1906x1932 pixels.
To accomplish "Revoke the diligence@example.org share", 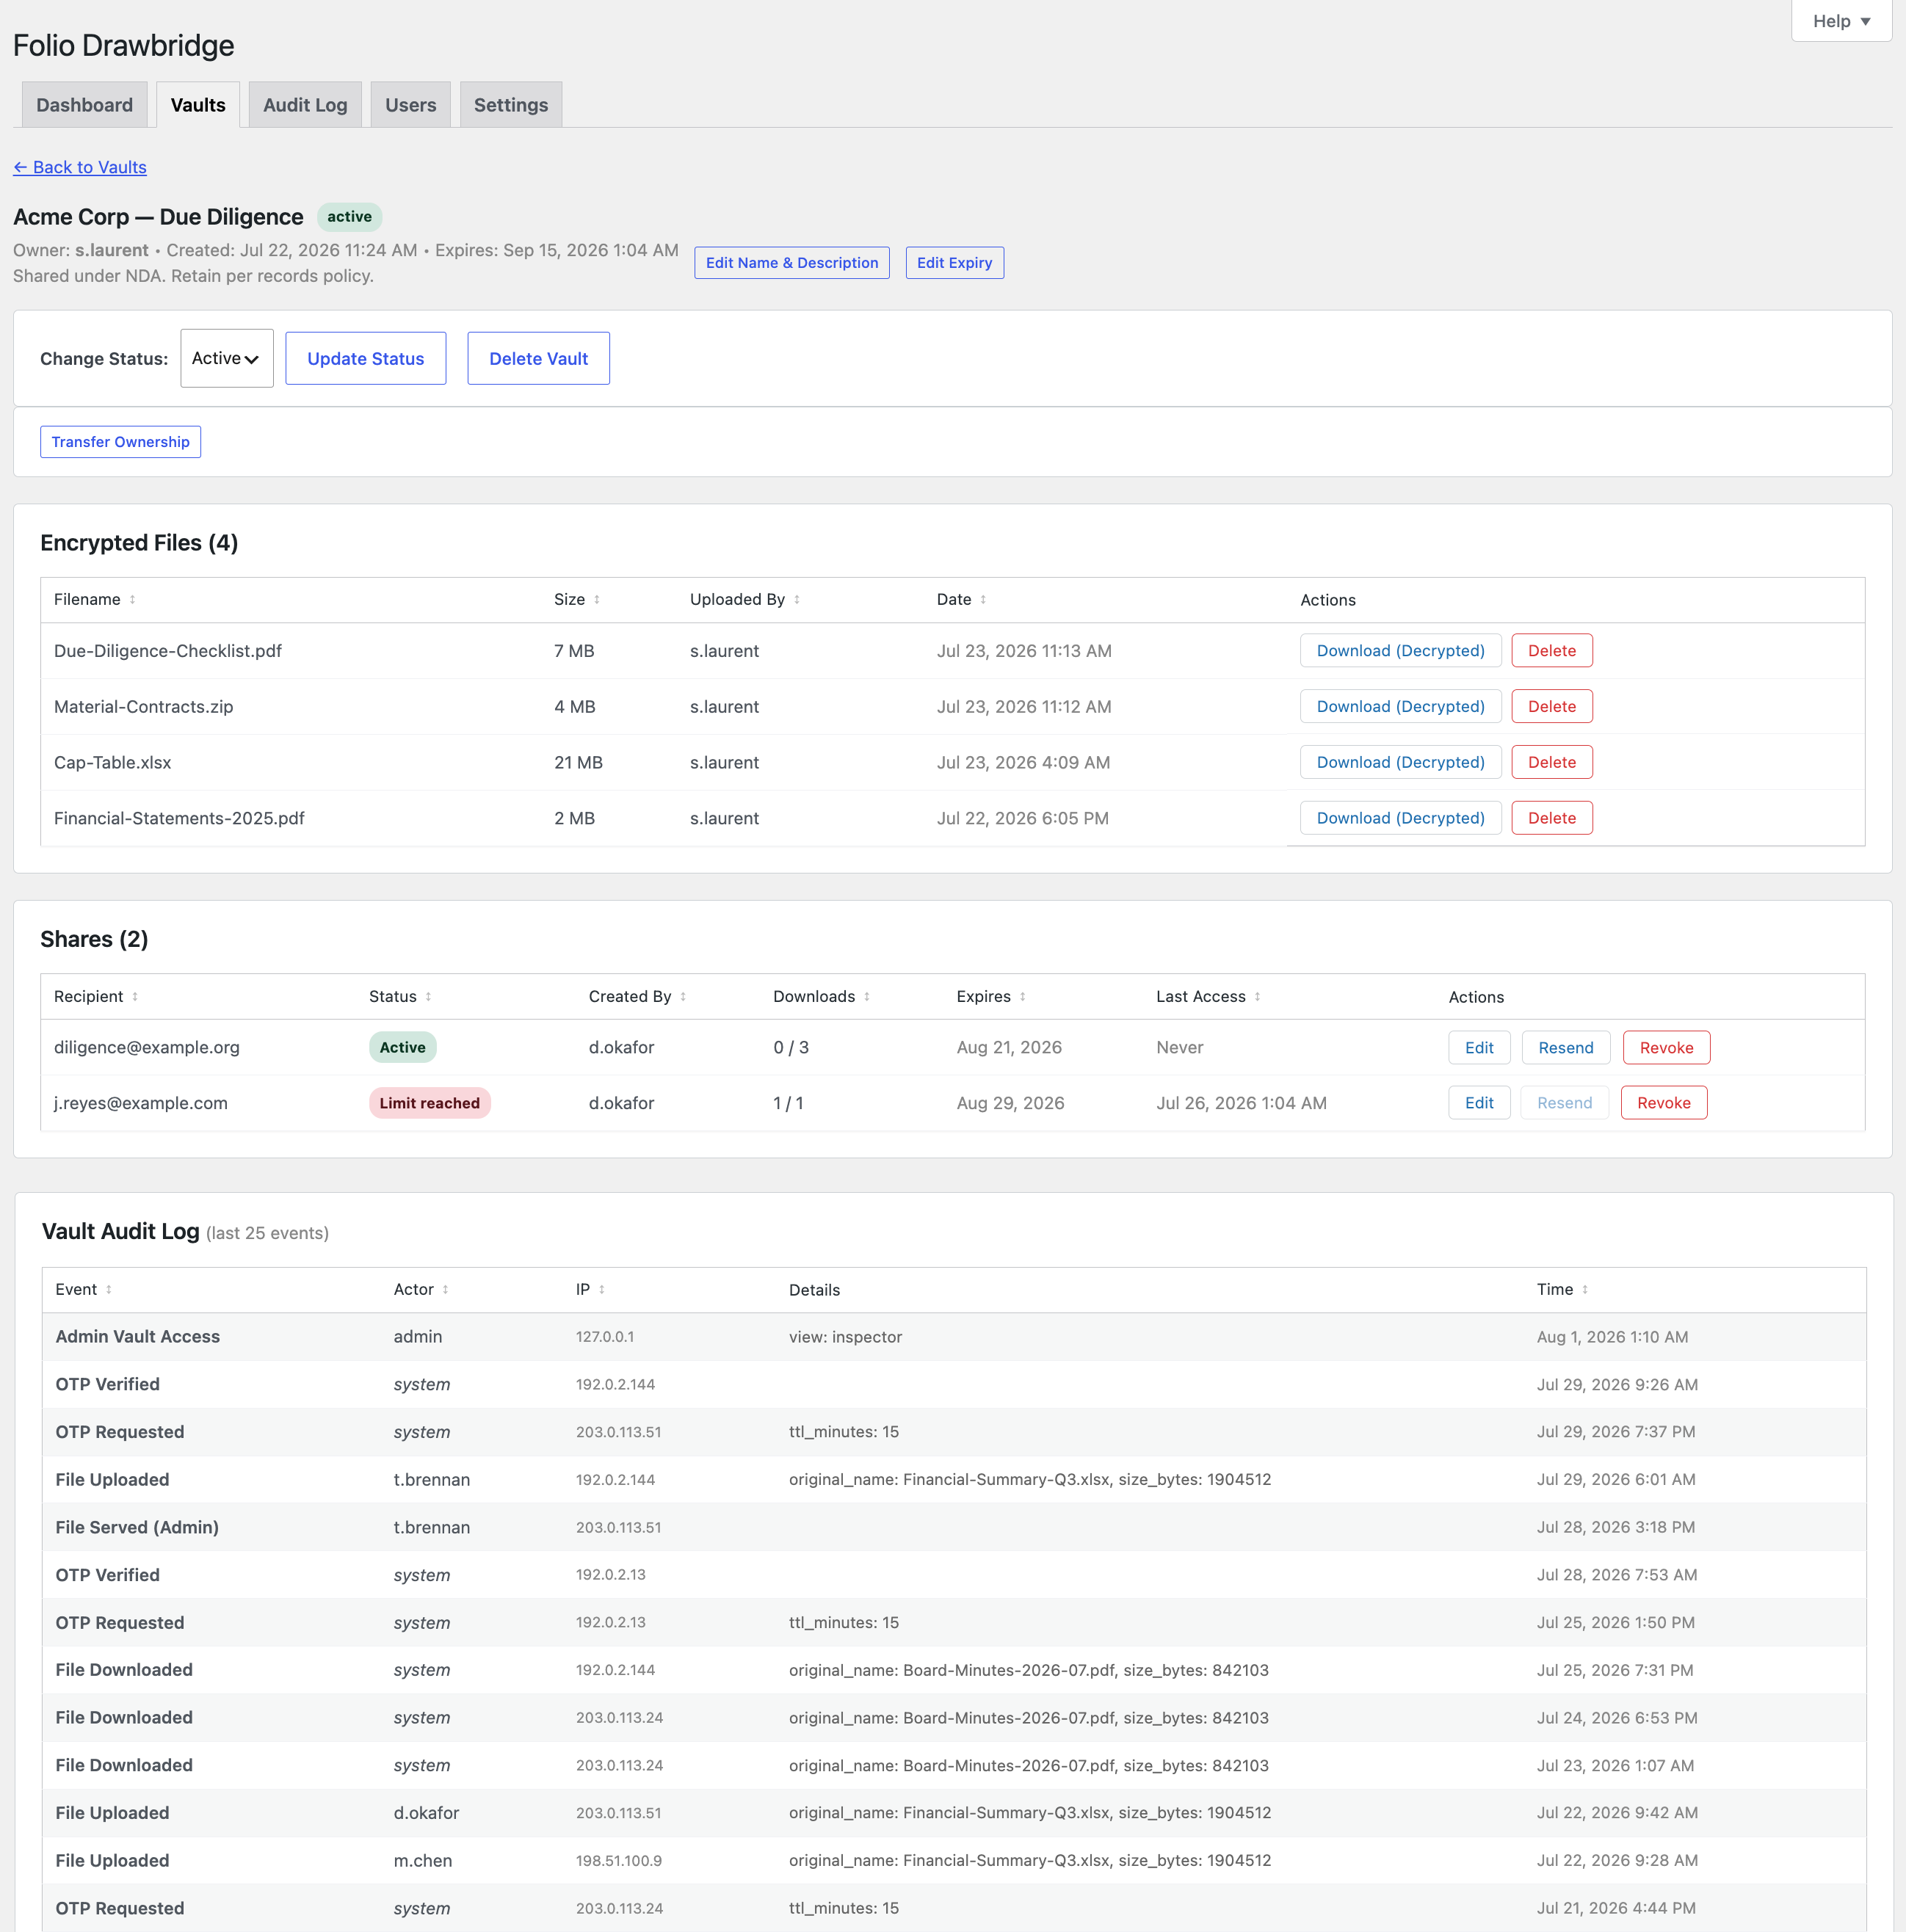I will point(1666,1047).
